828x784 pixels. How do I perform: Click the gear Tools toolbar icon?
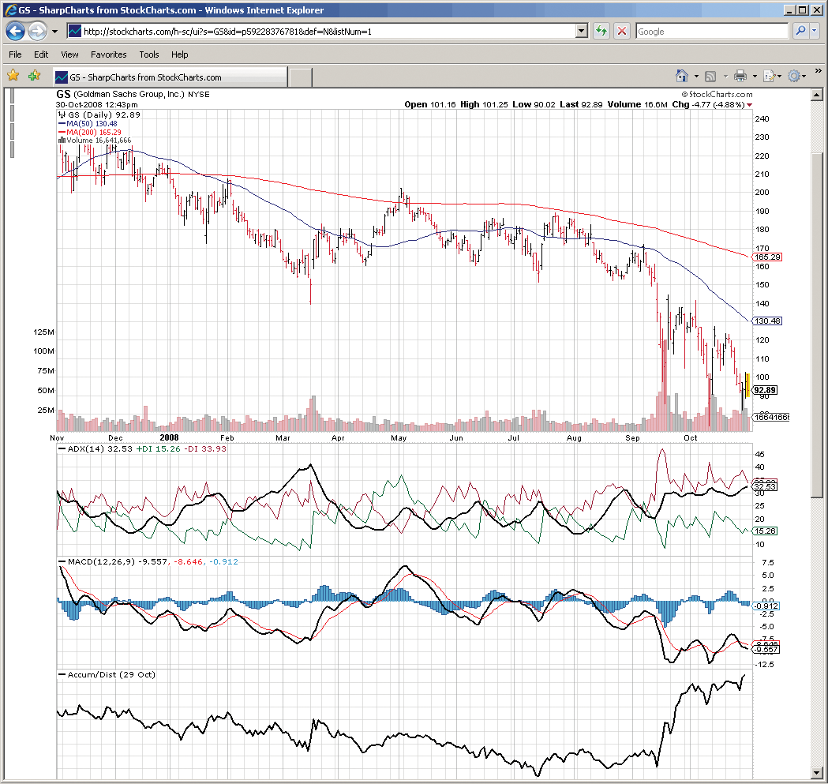[x=793, y=76]
